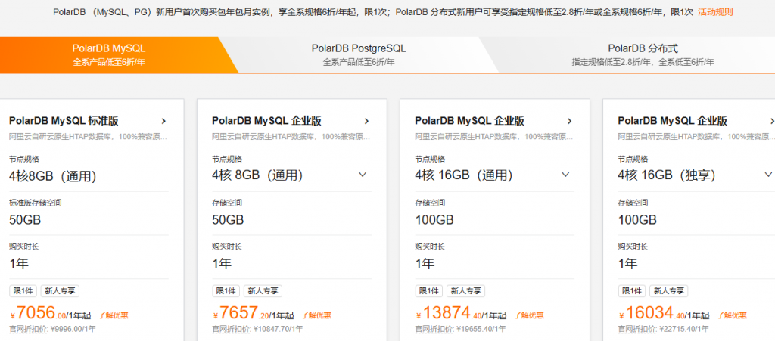Click 限1件 tag on 4核 16GB（独享）card
This screenshot has width=775, height=341.
(x=632, y=291)
